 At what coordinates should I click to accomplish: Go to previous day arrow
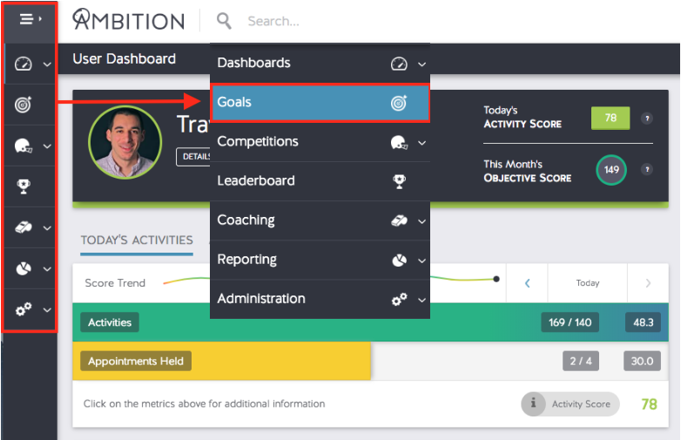[527, 283]
